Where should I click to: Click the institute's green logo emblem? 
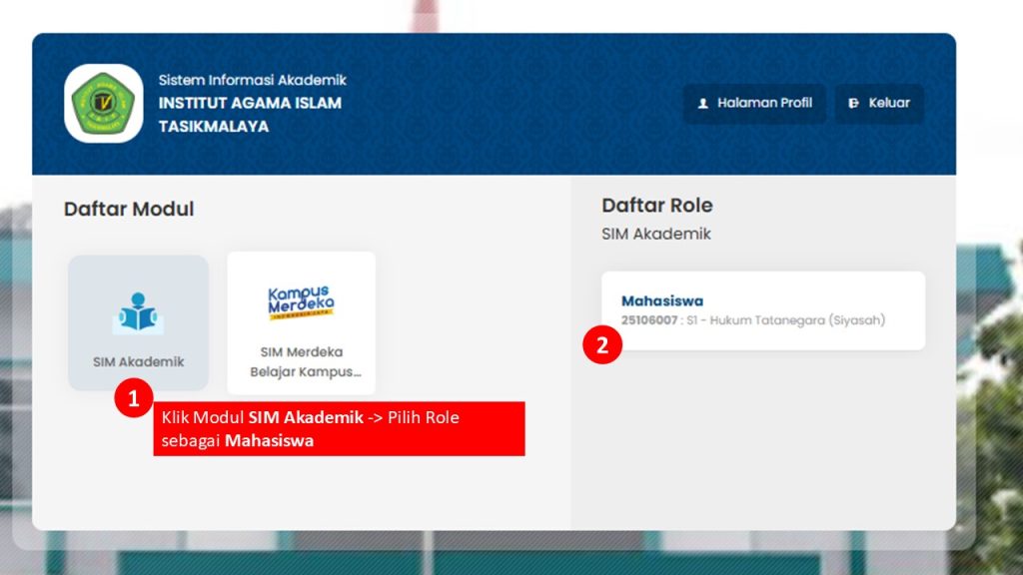(103, 104)
